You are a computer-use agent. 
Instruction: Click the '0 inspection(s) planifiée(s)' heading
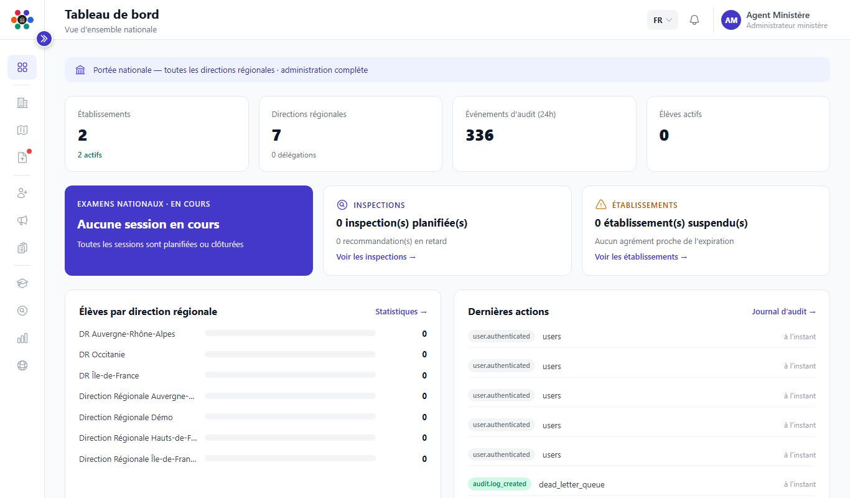pos(402,223)
